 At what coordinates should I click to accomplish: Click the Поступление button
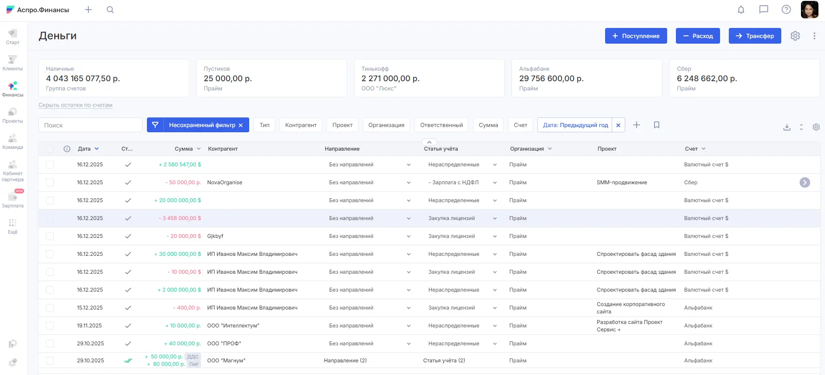pyautogui.click(x=636, y=36)
